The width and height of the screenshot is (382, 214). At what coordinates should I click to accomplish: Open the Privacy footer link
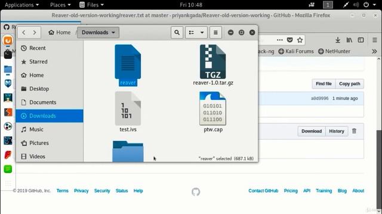click(81, 191)
